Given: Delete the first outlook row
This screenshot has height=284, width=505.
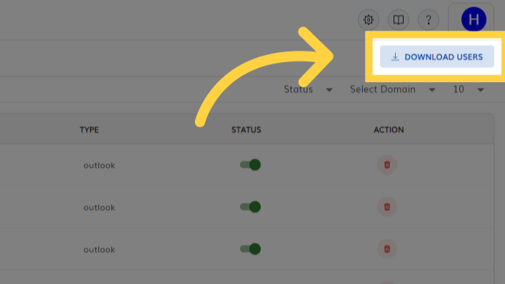Looking at the screenshot, I should point(387,165).
